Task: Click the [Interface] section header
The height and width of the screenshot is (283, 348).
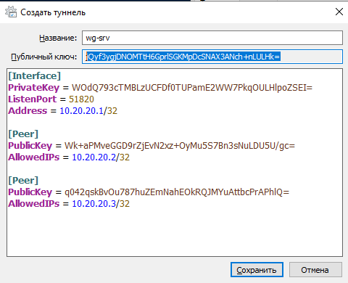Action: click(x=34, y=76)
